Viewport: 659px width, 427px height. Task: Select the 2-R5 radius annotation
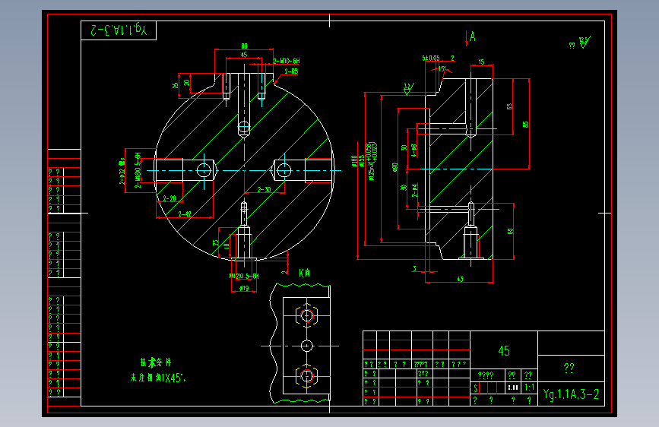(291, 71)
